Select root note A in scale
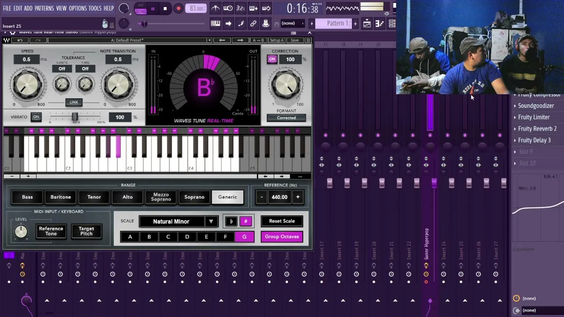 [130, 237]
